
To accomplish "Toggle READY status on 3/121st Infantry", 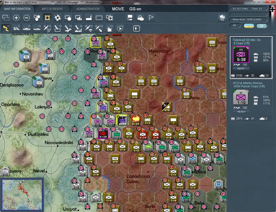I will 241,112.
